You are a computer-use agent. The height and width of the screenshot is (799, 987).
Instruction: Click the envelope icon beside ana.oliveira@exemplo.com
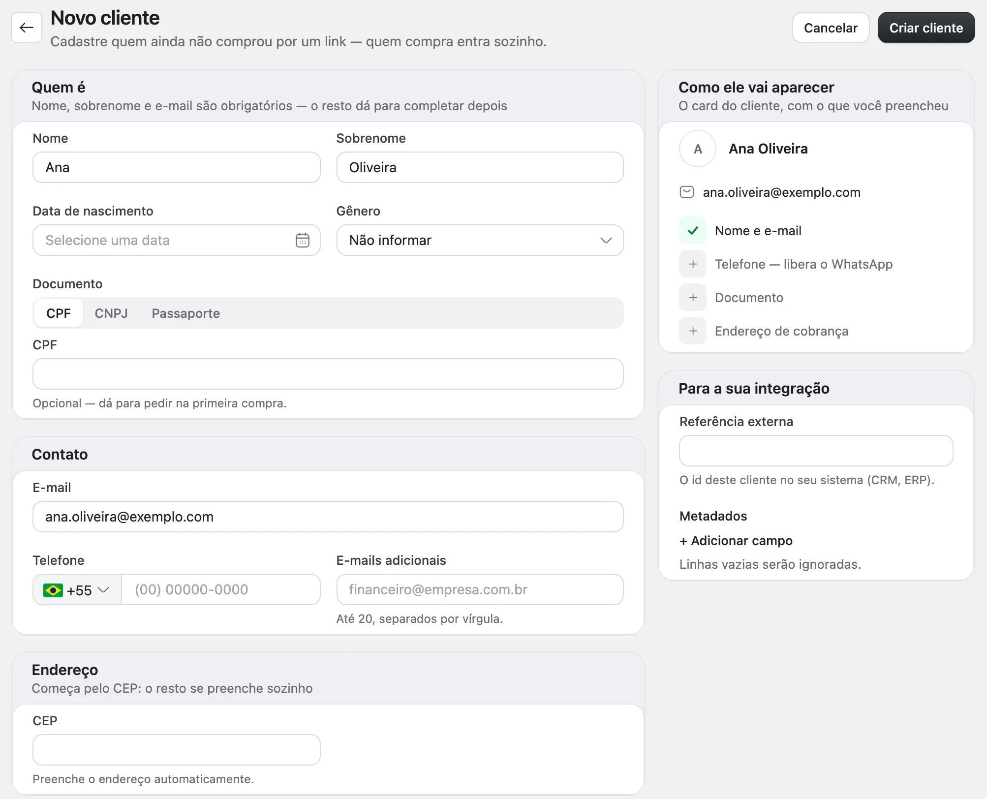tap(686, 192)
